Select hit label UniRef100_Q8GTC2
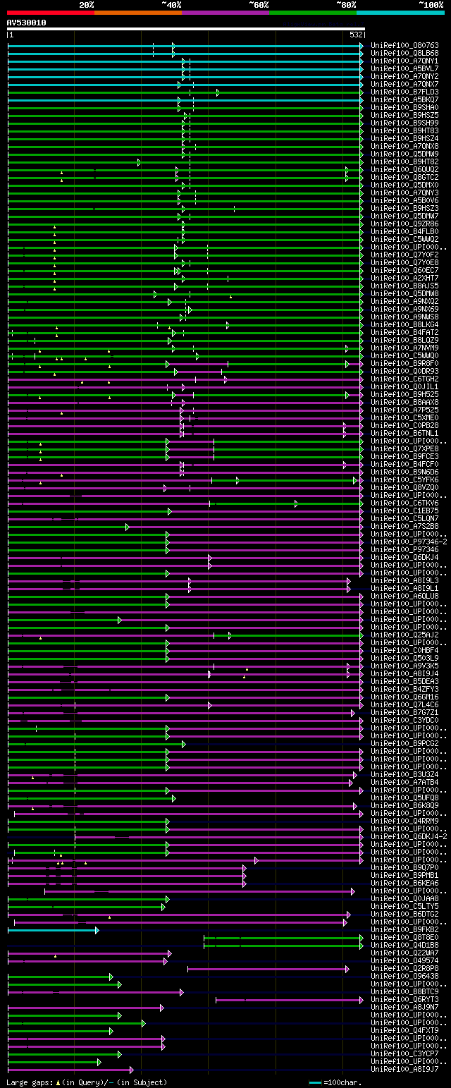This screenshot has width=451, height=1088. (x=404, y=177)
